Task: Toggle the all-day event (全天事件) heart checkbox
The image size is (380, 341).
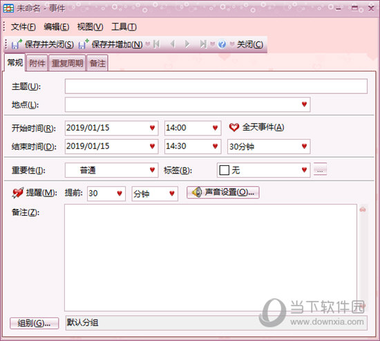Action: (234, 127)
